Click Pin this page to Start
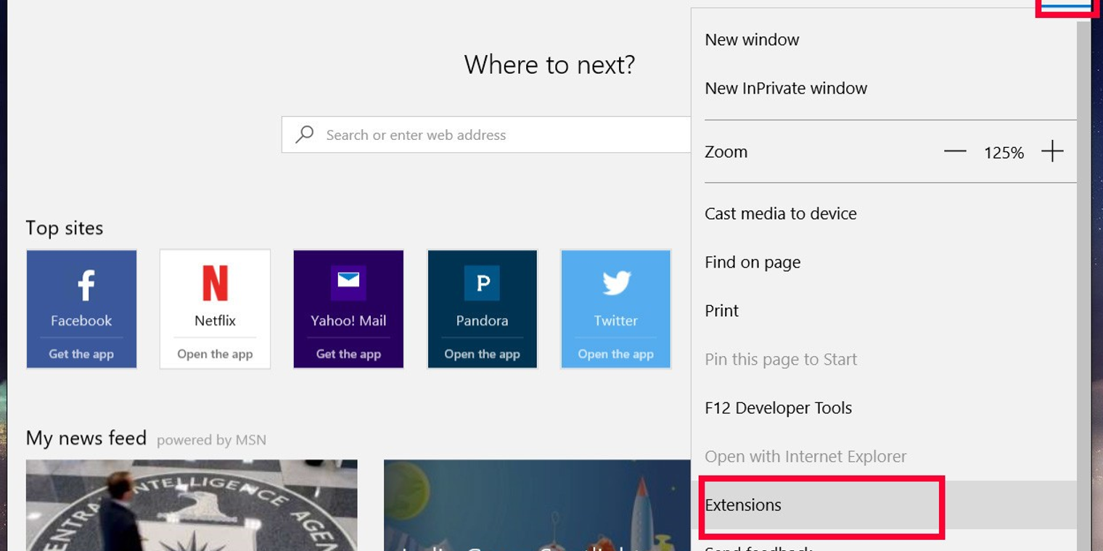Image resolution: width=1103 pixels, height=551 pixels. coord(884,360)
